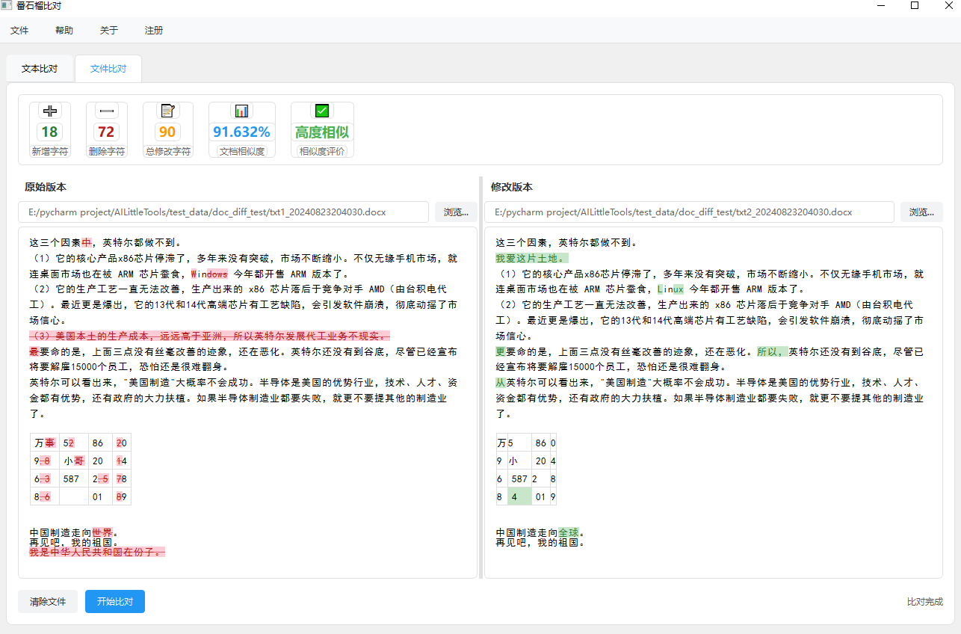This screenshot has width=961, height=634.
Task: Click the similarity value 91.632%
Action: pyautogui.click(x=241, y=132)
